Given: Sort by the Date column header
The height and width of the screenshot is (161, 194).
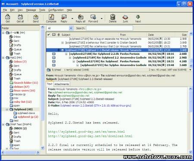Looking at the screenshot, I should tap(161, 35).
